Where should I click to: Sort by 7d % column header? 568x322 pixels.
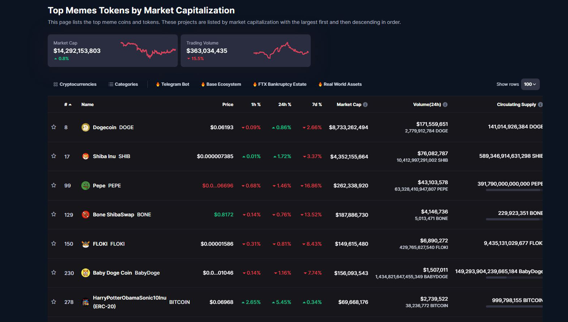tap(317, 105)
